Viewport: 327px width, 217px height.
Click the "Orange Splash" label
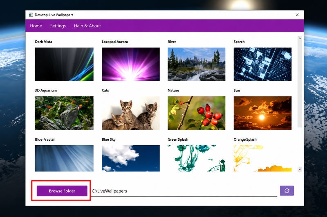(245, 139)
